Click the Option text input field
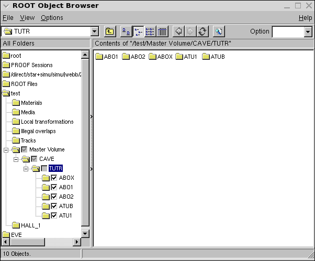 (x=288, y=31)
